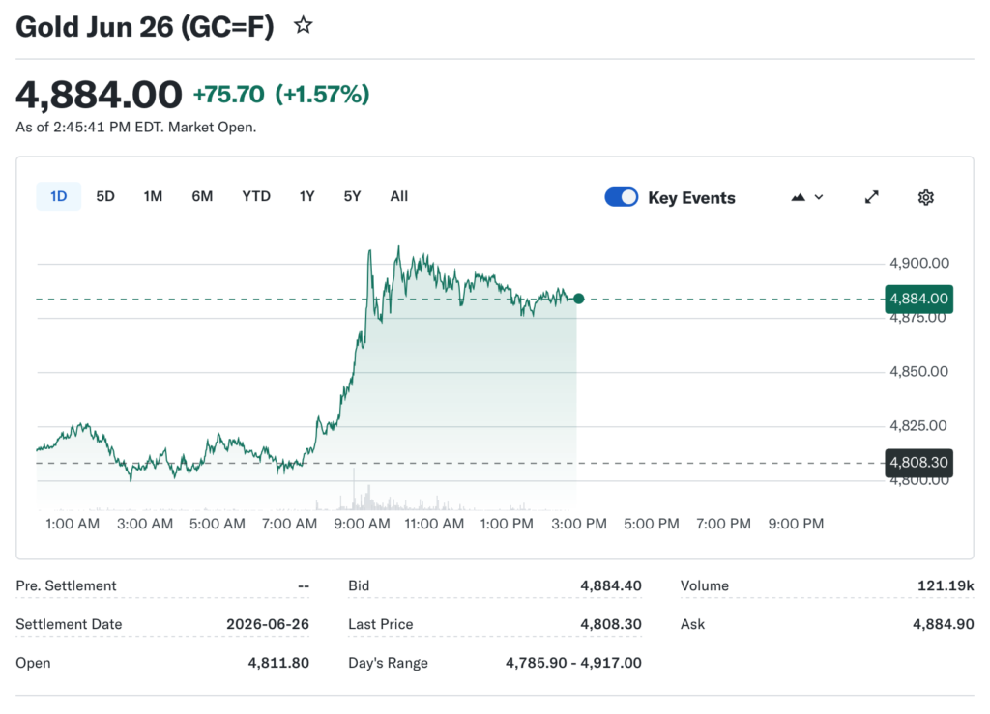Select the 1Y time range

pyautogui.click(x=306, y=196)
